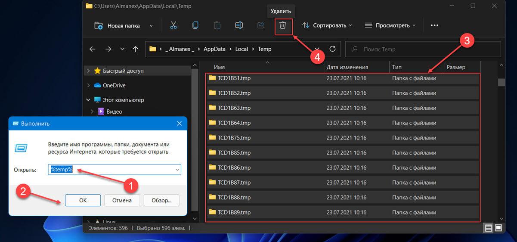Select the TCD1B63.tmp folder row

click(343, 108)
